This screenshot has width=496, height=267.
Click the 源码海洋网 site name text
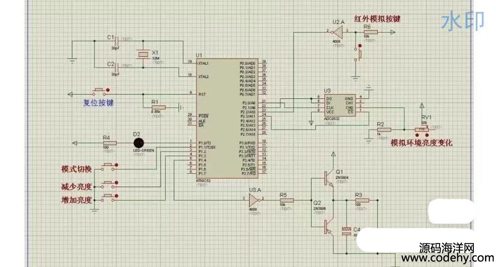[447, 248]
